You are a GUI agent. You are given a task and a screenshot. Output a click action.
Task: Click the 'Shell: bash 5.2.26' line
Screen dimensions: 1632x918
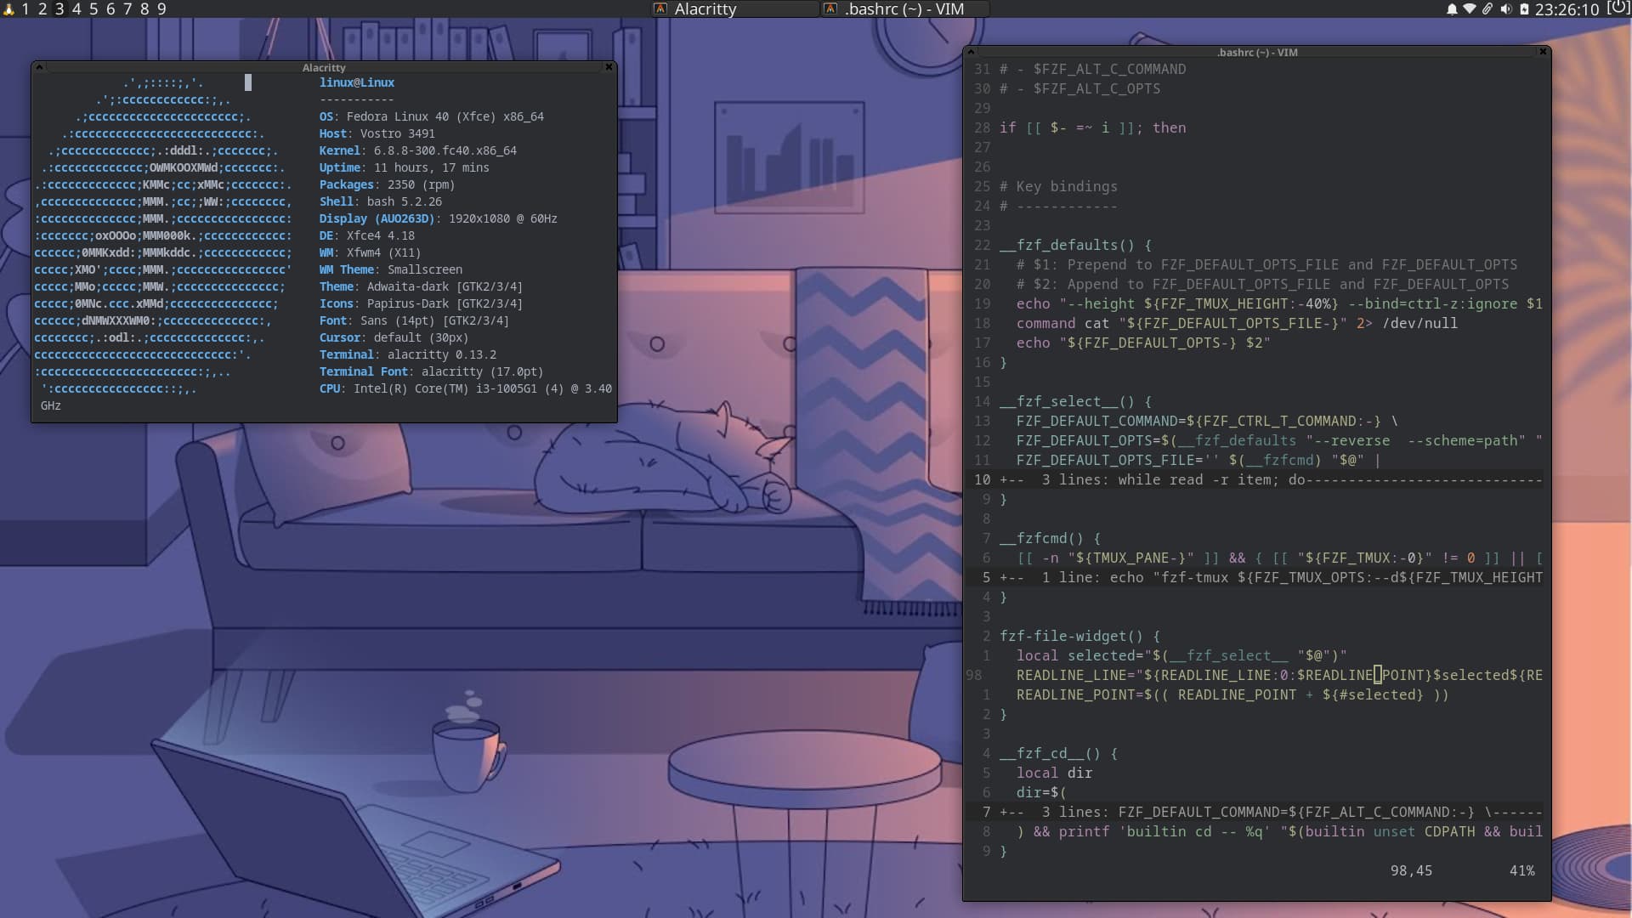point(381,201)
